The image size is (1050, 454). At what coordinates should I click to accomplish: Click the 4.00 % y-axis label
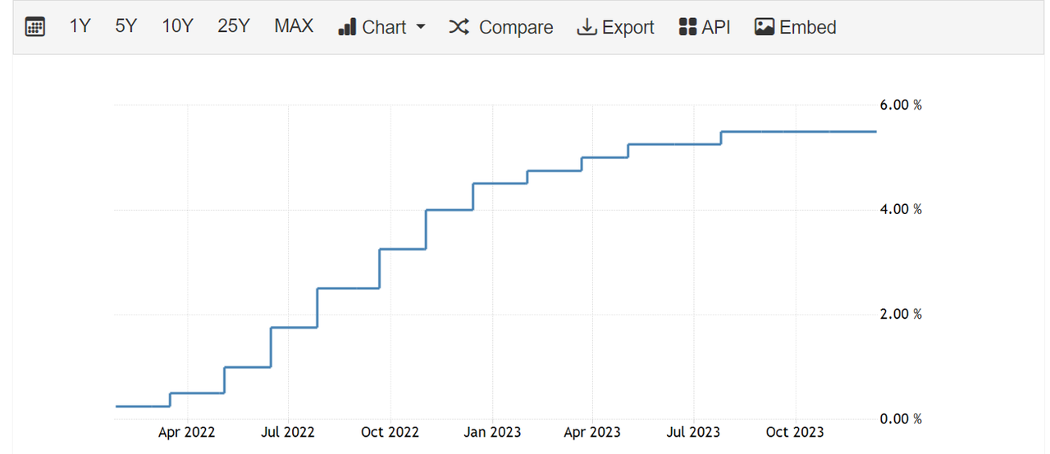tap(900, 210)
